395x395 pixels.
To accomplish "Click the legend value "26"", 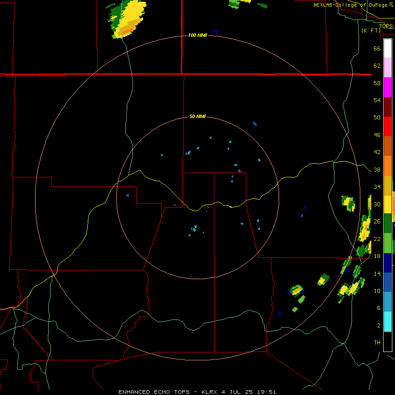I will (377, 222).
